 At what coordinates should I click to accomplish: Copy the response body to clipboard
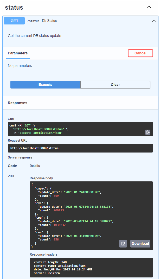coord(123,243)
